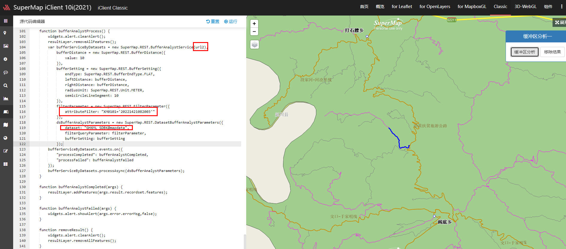Viewport: 566px width, 249px height.
Task: Click the G2211 highway shield on map
Action: pos(451,20)
